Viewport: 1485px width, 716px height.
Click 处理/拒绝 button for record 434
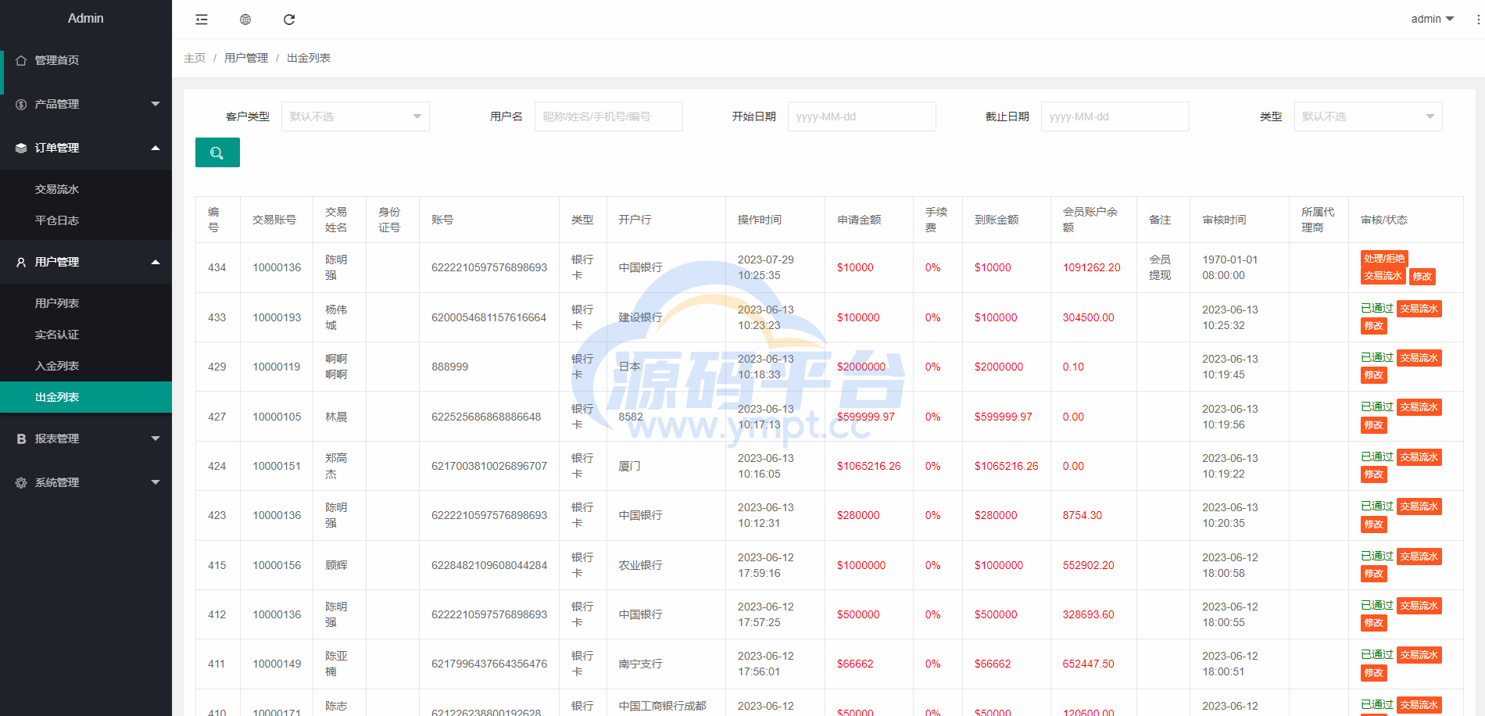coord(1384,259)
